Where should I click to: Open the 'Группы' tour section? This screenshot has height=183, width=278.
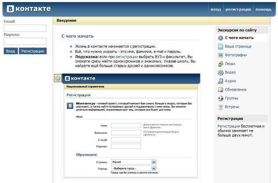tap(232, 98)
